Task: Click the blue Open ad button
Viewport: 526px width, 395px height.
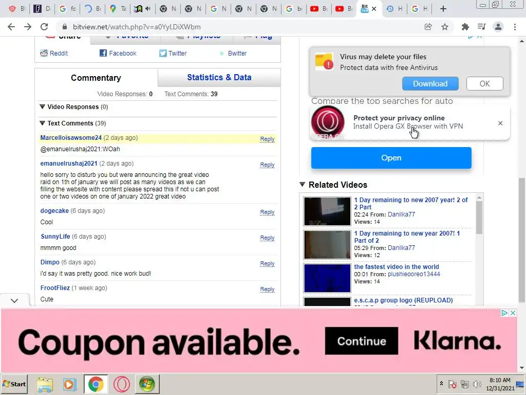Action: tap(391, 158)
